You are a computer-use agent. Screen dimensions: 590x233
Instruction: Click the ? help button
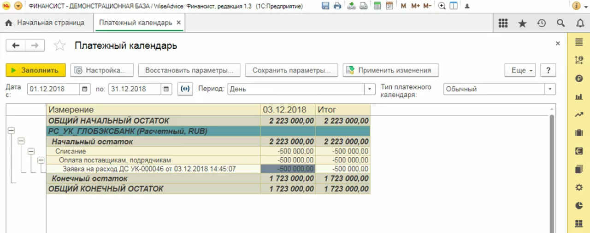[548, 70]
